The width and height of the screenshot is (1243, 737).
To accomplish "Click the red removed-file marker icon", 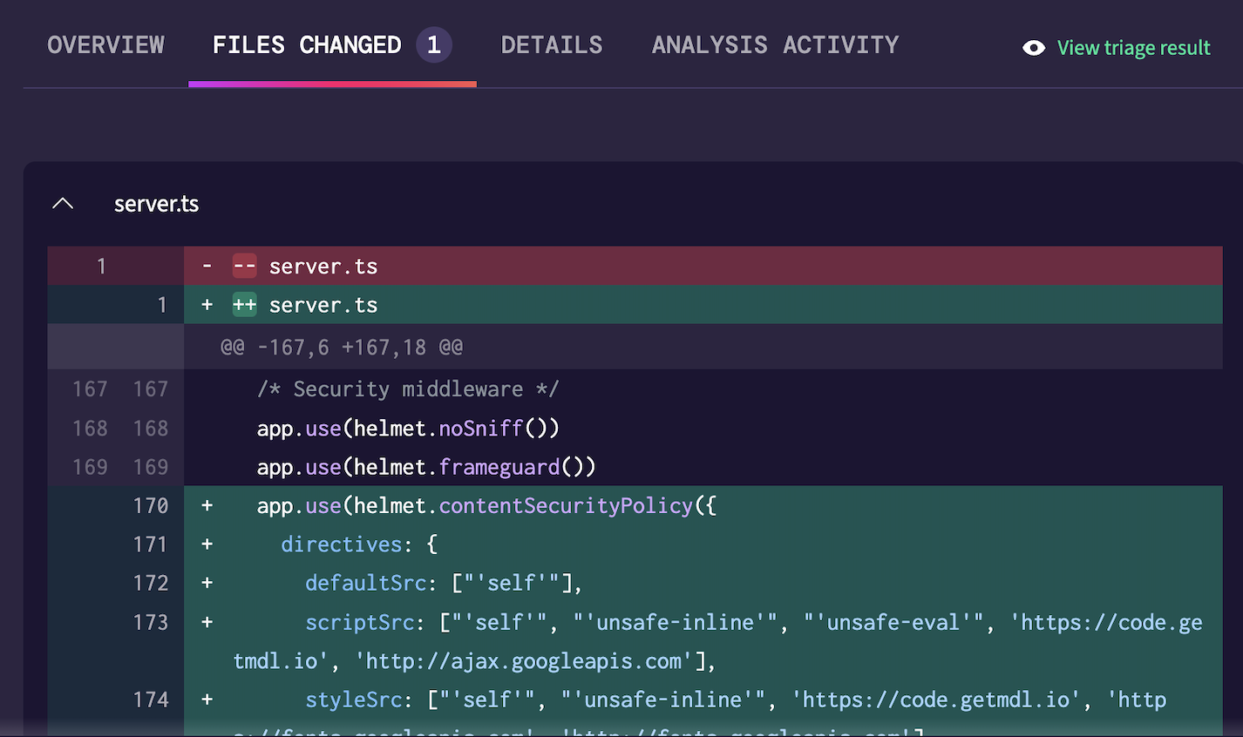I will coord(244,266).
